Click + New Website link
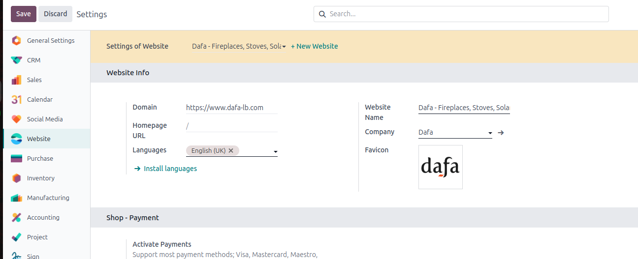638x259 pixels. tap(315, 46)
